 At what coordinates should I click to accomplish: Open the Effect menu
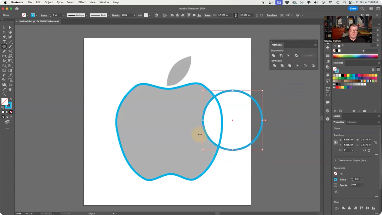(x=82, y=2)
